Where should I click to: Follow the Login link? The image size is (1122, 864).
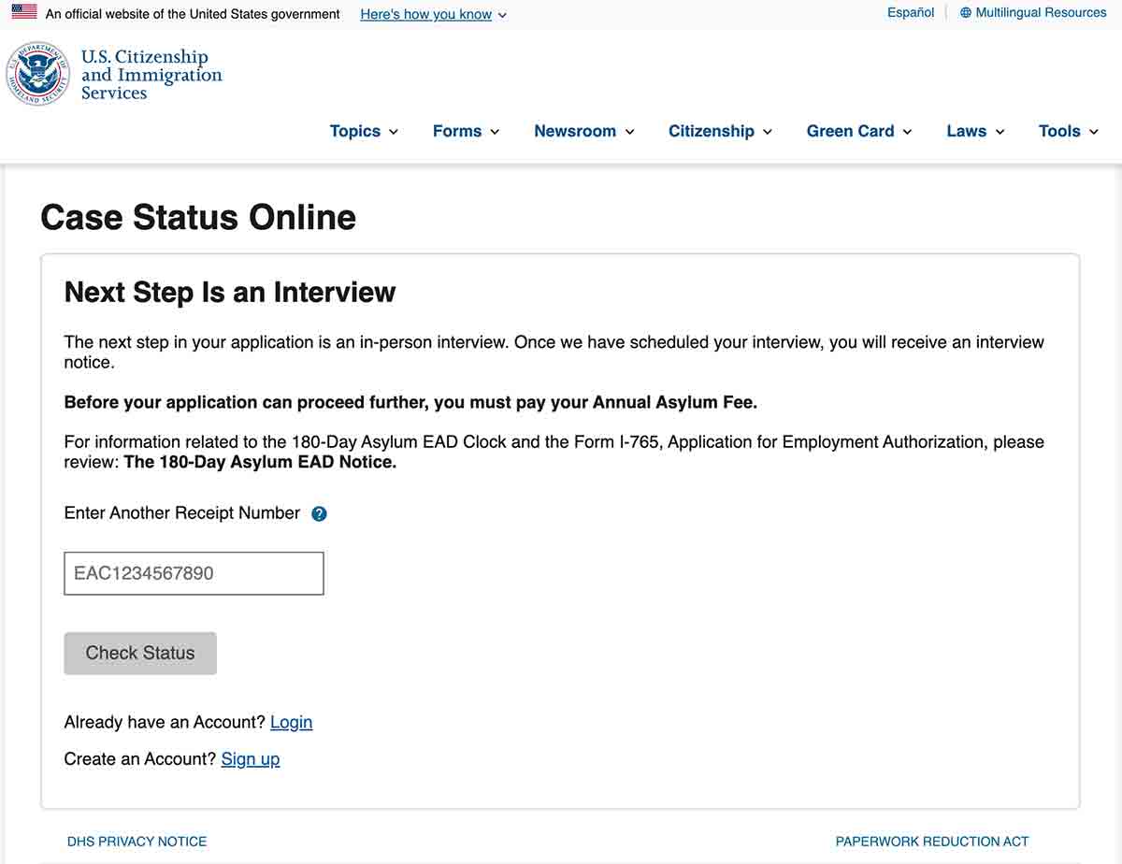pos(292,722)
